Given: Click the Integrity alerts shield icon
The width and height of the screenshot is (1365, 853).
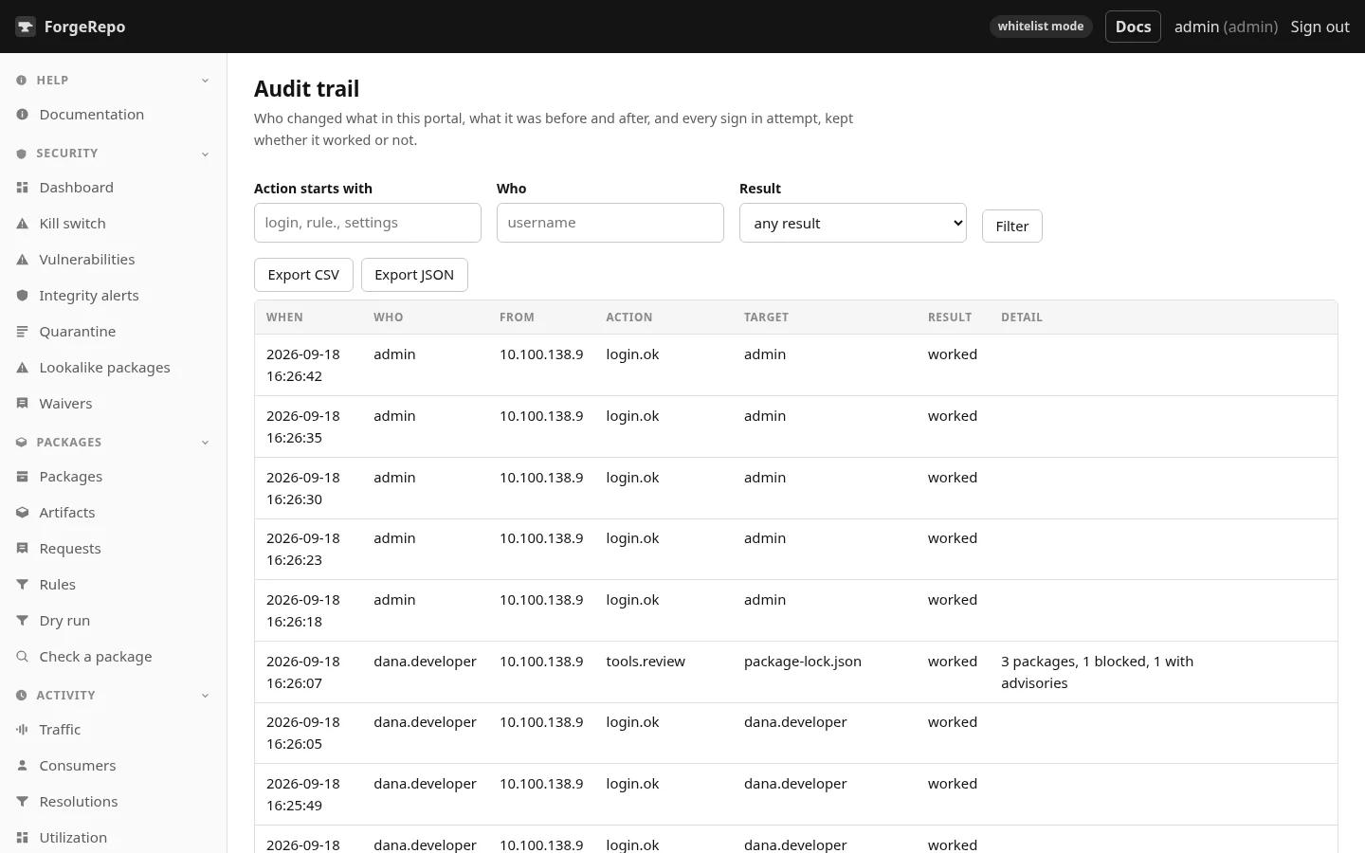Looking at the screenshot, I should pyautogui.click(x=22, y=296).
